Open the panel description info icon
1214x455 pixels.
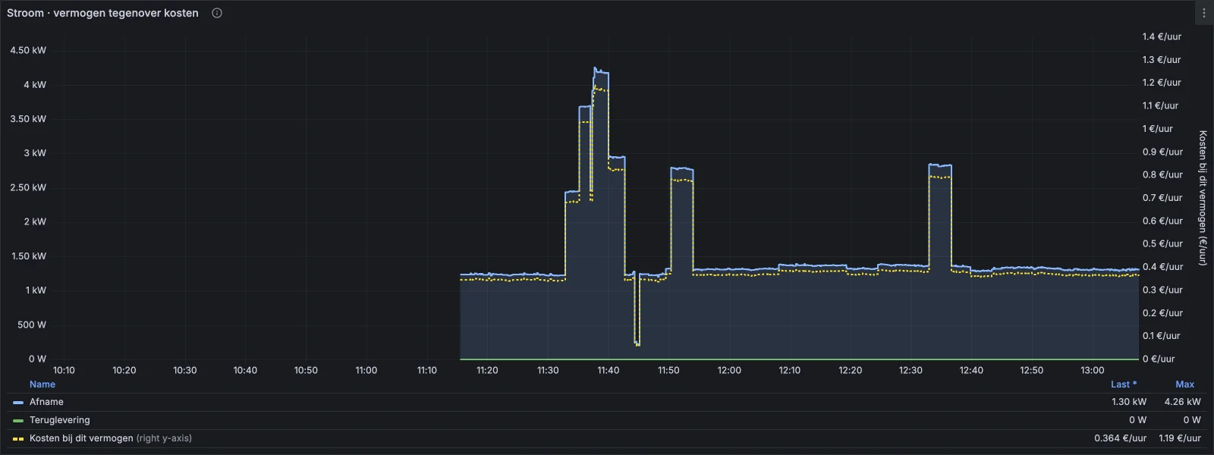(x=217, y=13)
